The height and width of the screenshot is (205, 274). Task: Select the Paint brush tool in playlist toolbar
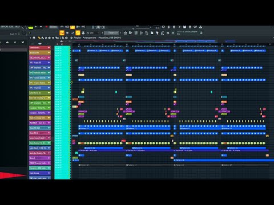pos(42,38)
